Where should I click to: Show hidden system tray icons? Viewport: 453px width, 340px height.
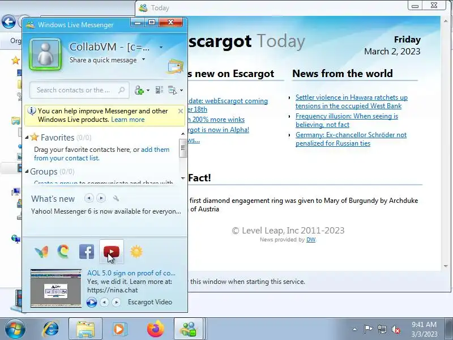tap(355, 329)
